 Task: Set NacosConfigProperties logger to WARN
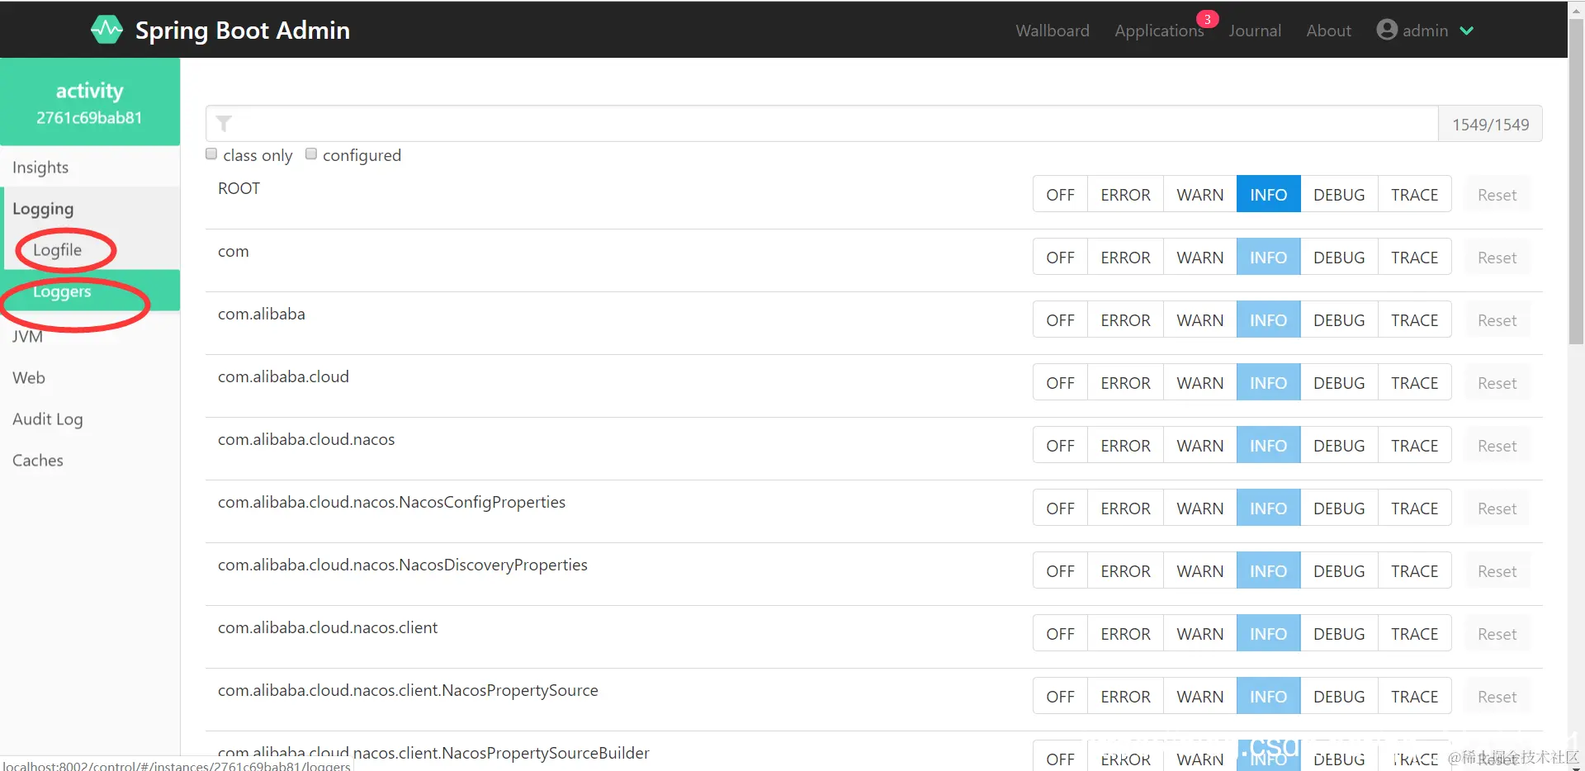[x=1199, y=508]
